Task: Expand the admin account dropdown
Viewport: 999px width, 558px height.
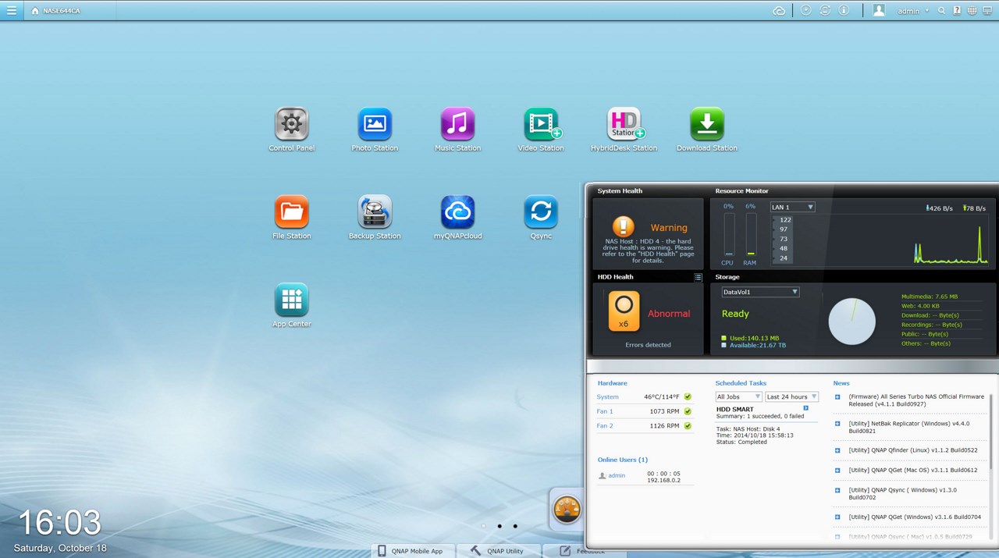Action: pyautogui.click(x=913, y=11)
